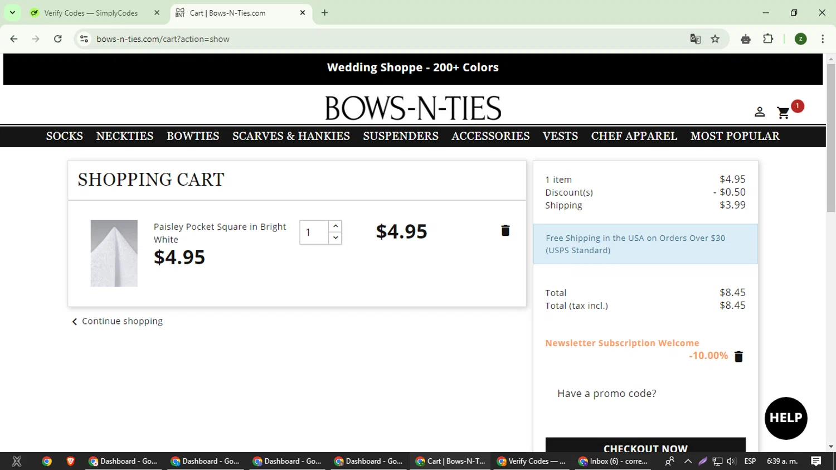
Task: Open Chrome's three-dot menu
Action: [x=823, y=39]
